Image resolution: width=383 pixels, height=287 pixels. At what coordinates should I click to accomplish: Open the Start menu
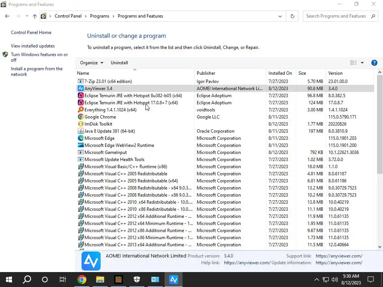(9, 280)
